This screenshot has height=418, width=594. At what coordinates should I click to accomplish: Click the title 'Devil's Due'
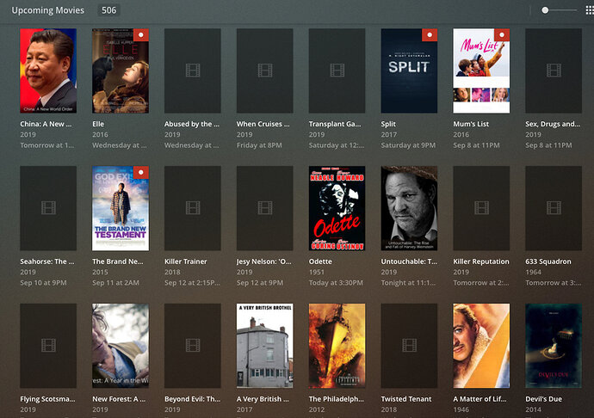[x=543, y=399]
